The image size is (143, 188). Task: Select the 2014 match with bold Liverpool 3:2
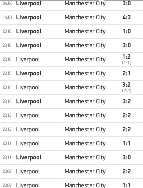pos(71,101)
